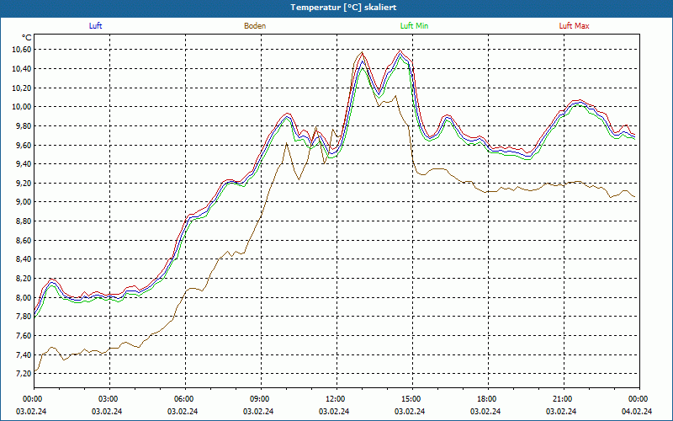Click the chart title Temperatur [°C] skaliert
The width and height of the screenshot is (673, 421).
point(343,8)
